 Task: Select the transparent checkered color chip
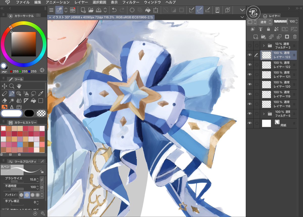coord(41,113)
